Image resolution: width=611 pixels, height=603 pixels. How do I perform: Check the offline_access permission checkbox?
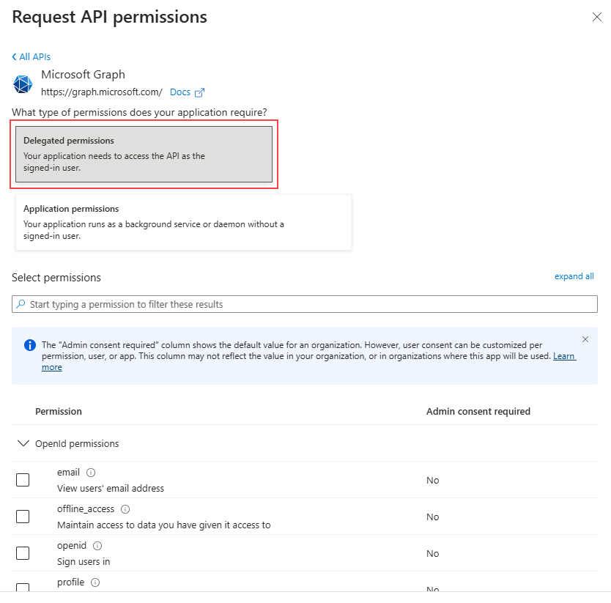23,517
